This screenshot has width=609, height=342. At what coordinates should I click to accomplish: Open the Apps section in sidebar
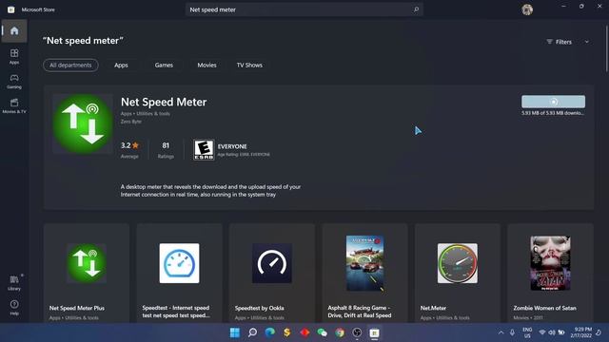(x=14, y=56)
